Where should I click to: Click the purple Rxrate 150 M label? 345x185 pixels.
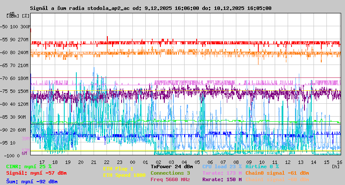(x=222, y=179)
